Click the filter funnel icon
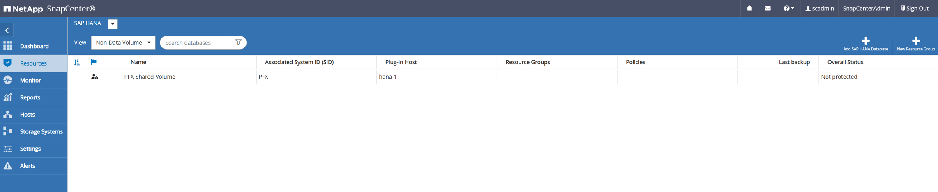The height and width of the screenshot is (192, 938). point(238,42)
